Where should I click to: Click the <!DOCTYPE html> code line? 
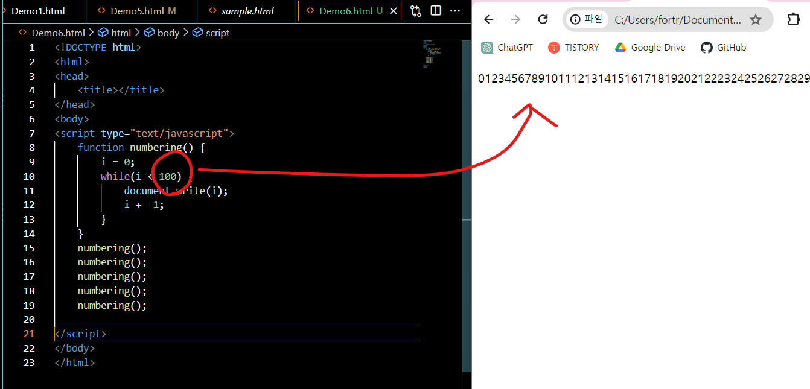pos(98,47)
